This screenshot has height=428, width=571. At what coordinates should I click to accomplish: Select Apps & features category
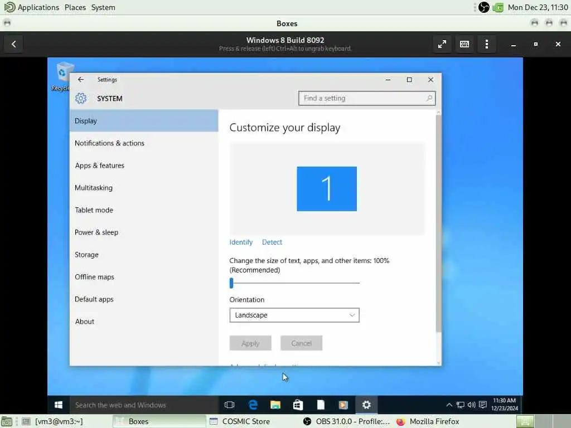tap(144, 165)
